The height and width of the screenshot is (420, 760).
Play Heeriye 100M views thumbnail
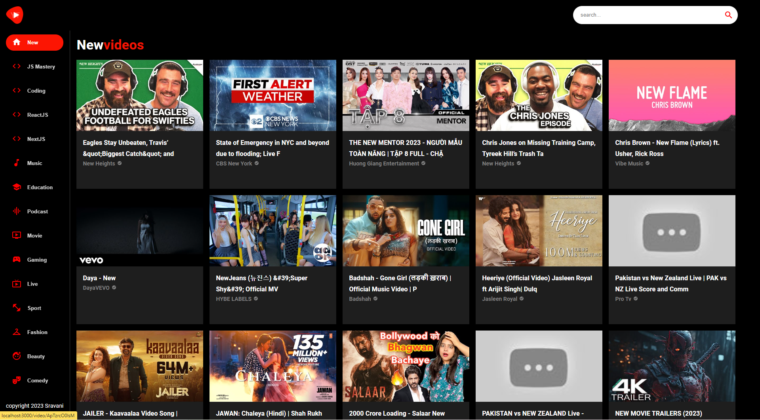(x=539, y=231)
